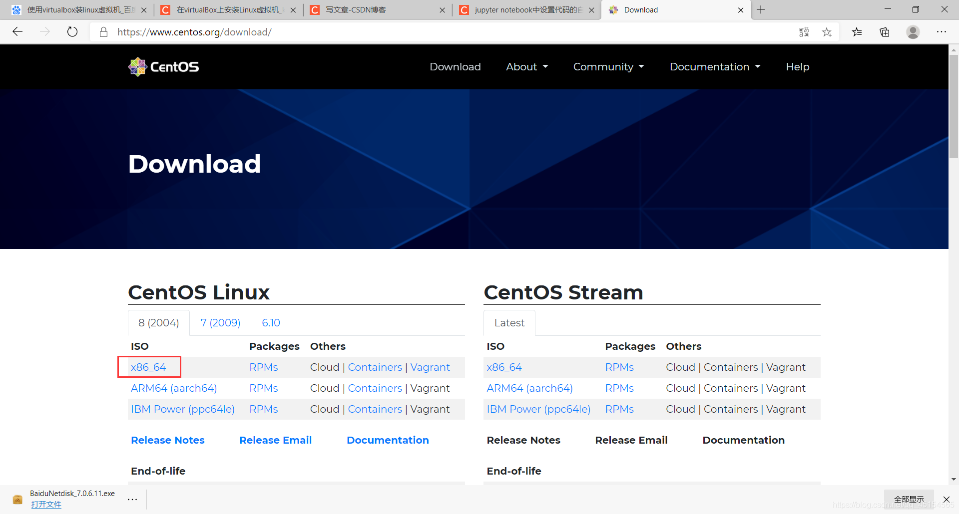Open RPMs in CentOS Stream IBM Power row

(x=619, y=409)
